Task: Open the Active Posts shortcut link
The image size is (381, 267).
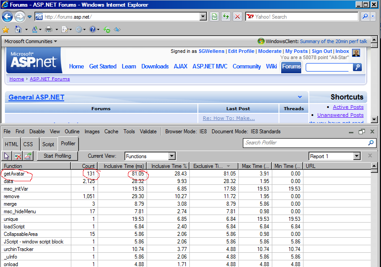Action: point(348,107)
